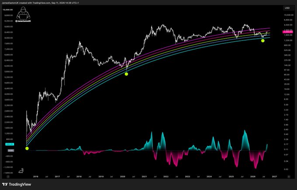The width and height of the screenshot is (297, 190).
Task: Click the 2019 label on the time axis
Action: pos(101,177)
